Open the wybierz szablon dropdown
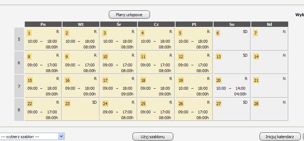The image size is (304, 141). pos(32,137)
